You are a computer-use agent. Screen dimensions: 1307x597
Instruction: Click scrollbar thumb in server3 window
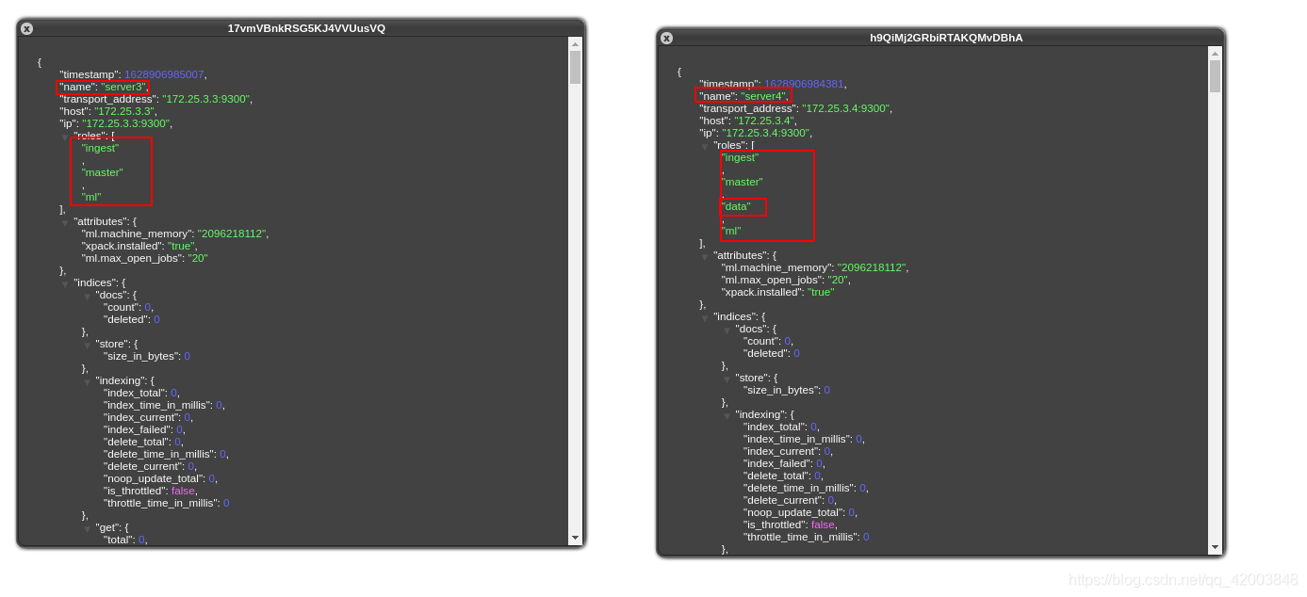575,68
